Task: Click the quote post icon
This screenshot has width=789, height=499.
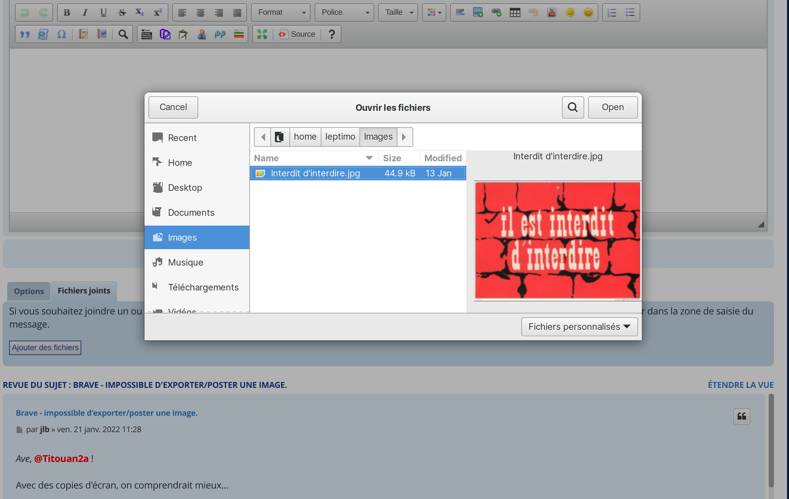Action: (x=741, y=416)
